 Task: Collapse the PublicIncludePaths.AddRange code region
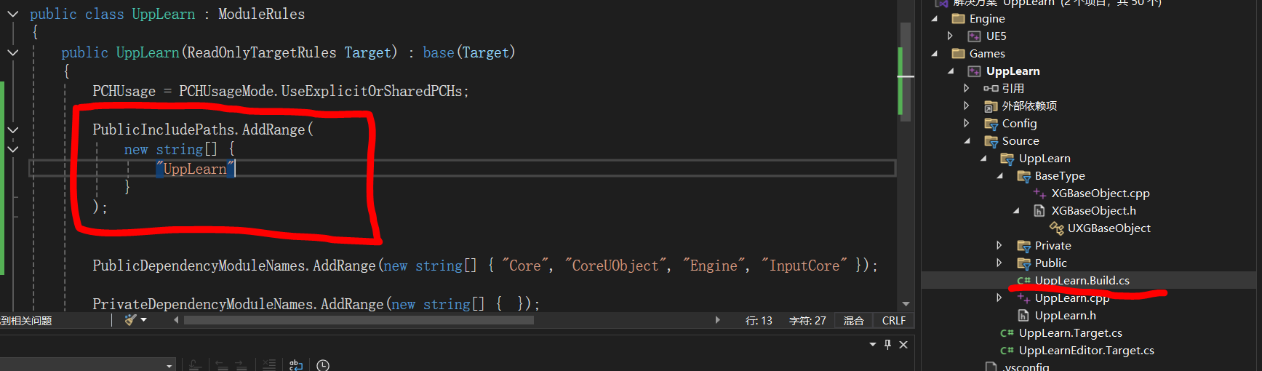tap(13, 129)
